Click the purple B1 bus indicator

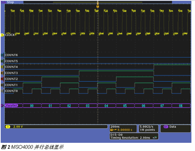2,105
